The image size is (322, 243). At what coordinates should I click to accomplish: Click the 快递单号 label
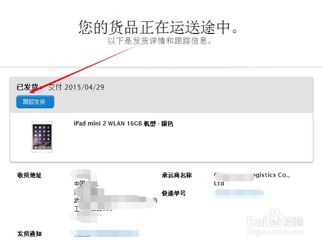[x=174, y=193]
